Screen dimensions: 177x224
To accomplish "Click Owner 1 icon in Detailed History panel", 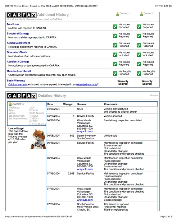I will [10, 104].
